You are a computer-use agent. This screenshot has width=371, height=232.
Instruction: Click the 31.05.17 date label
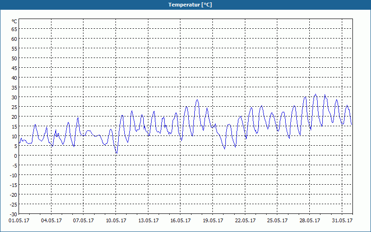tap(342, 221)
